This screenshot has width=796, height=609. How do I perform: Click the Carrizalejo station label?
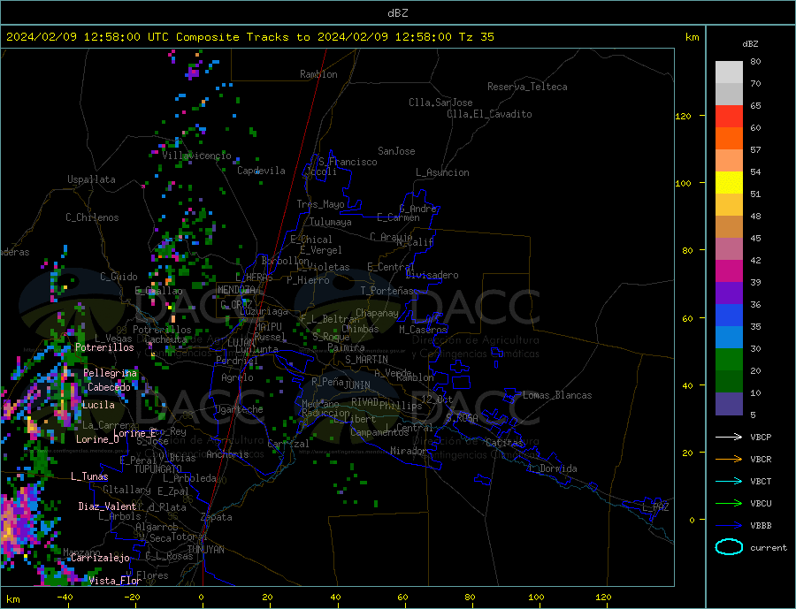click(x=100, y=559)
